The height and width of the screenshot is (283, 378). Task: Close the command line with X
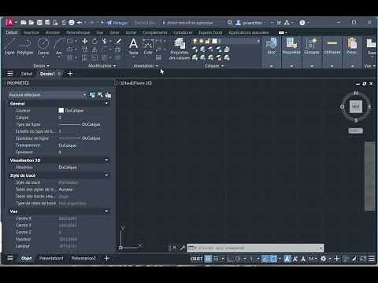(x=174, y=248)
